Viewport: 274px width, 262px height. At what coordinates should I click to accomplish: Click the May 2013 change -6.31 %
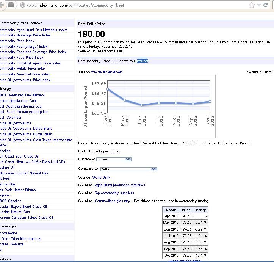click(x=200, y=223)
